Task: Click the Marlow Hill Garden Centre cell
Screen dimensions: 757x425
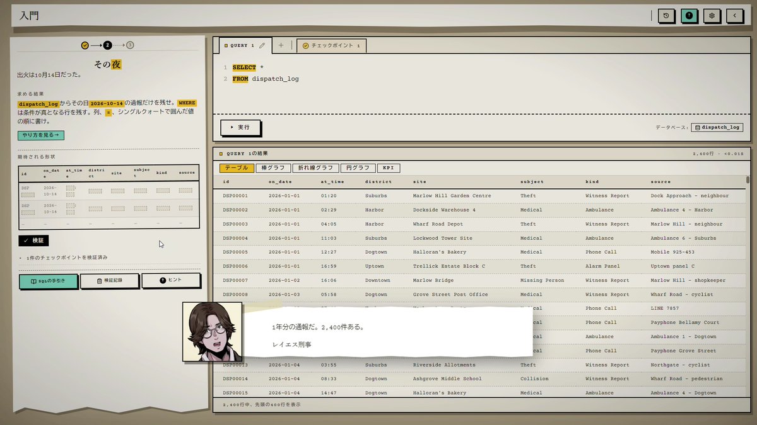Action: point(452,196)
